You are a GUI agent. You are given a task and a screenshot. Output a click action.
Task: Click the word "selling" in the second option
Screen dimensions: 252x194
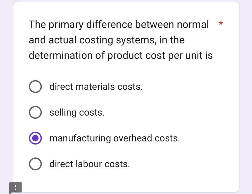coord(63,113)
